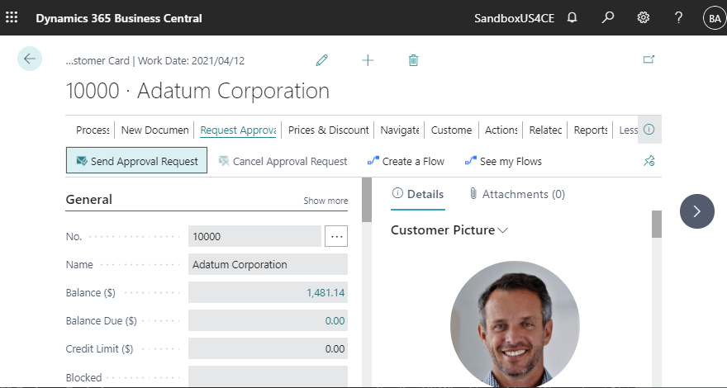Open the Request Approval menu
727x388 pixels.
(238, 130)
